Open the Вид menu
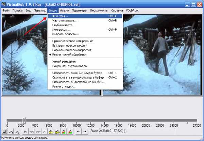The width and height of the screenshot is (204, 141). [x=28, y=11]
